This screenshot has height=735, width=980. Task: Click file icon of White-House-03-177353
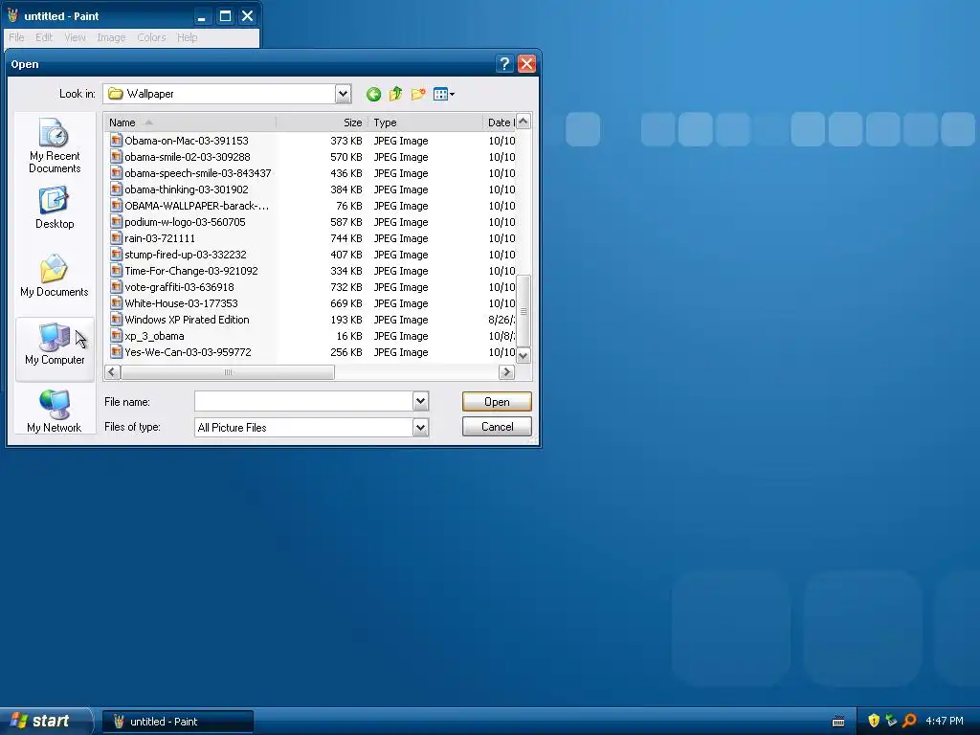116,303
